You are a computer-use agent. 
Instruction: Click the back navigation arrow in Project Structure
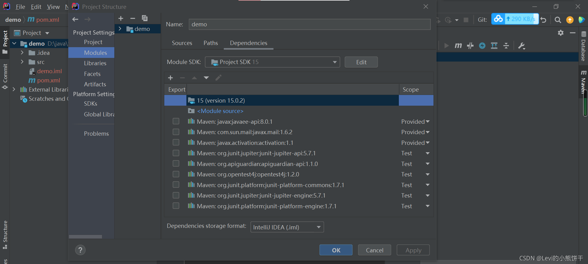coord(75,19)
